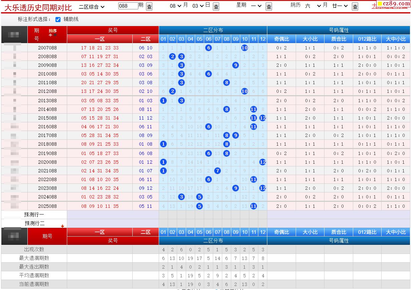This screenshot has height=290, width=411.
Task: Click the blue 06 ball in row 2016088
Action: (209, 127)
